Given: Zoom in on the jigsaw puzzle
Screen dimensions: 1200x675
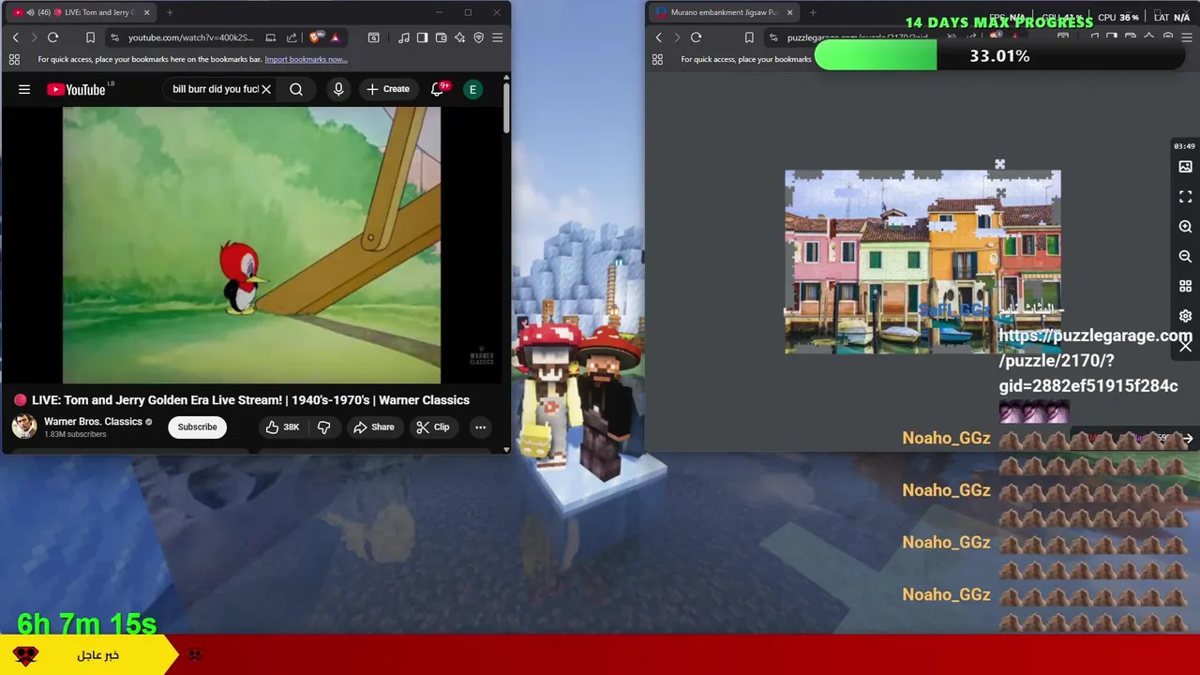Looking at the screenshot, I should 1185,227.
